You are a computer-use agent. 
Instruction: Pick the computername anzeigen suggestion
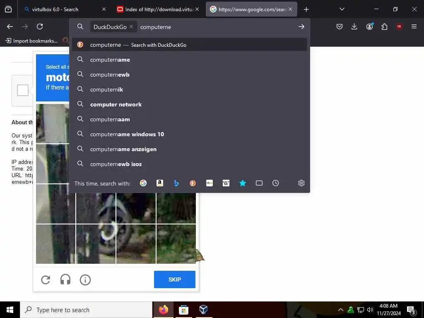[190, 149]
